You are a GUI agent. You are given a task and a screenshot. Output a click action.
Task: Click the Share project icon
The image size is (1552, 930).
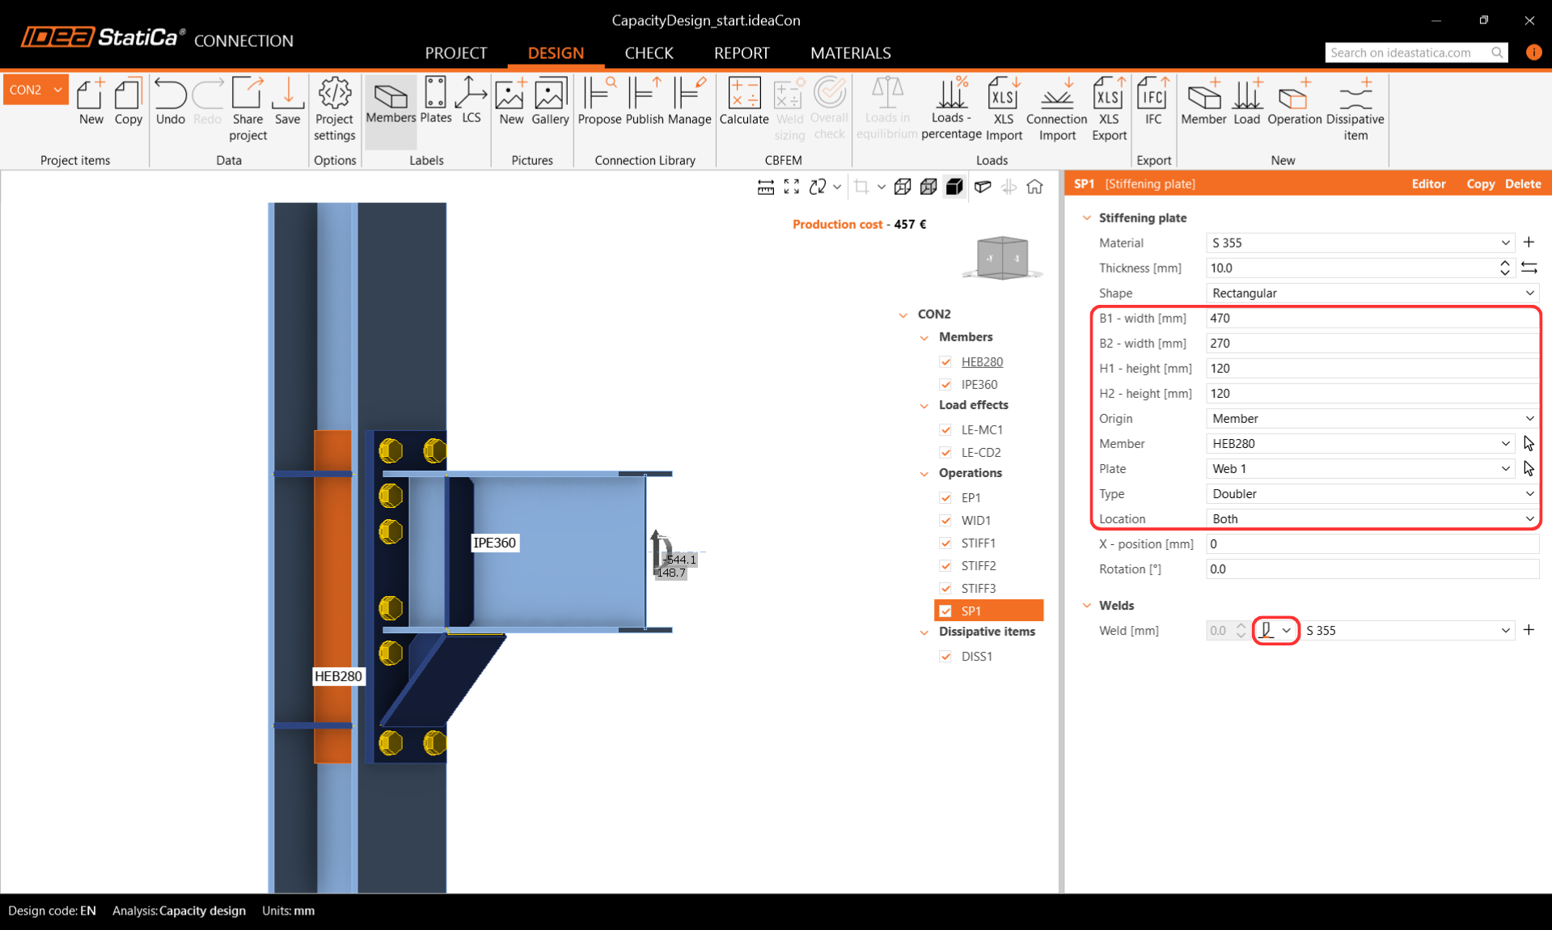(x=247, y=109)
